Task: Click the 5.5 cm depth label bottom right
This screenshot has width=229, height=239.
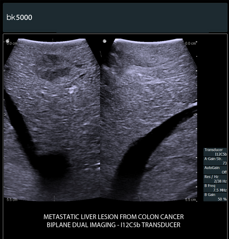Action: point(190,200)
